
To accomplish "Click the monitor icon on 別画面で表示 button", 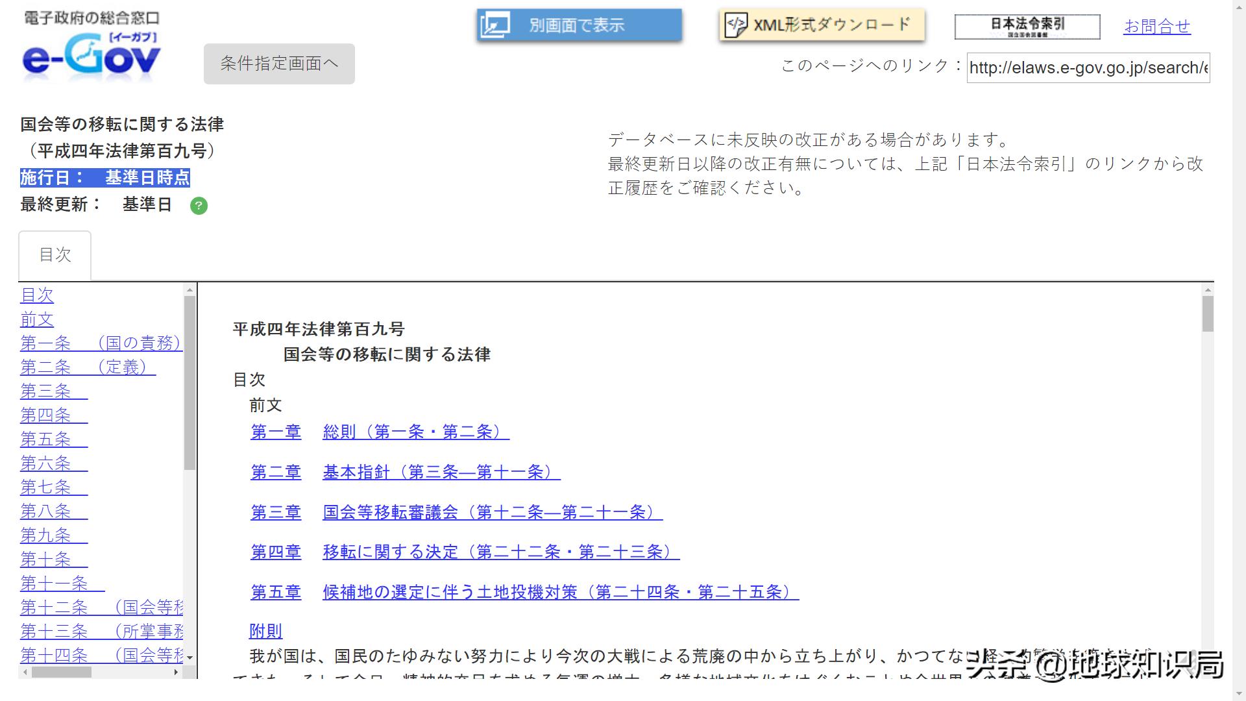I will (493, 24).
